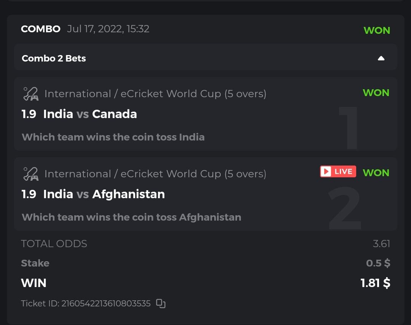Click second International / eCricket World Cup league
This screenshot has width=411, height=325.
coord(155,174)
